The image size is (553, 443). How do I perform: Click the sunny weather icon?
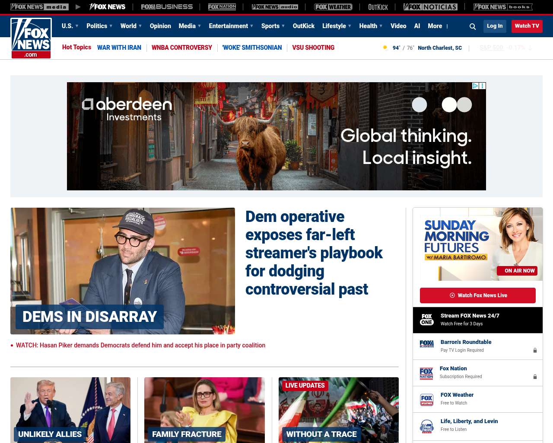pyautogui.click(x=385, y=48)
